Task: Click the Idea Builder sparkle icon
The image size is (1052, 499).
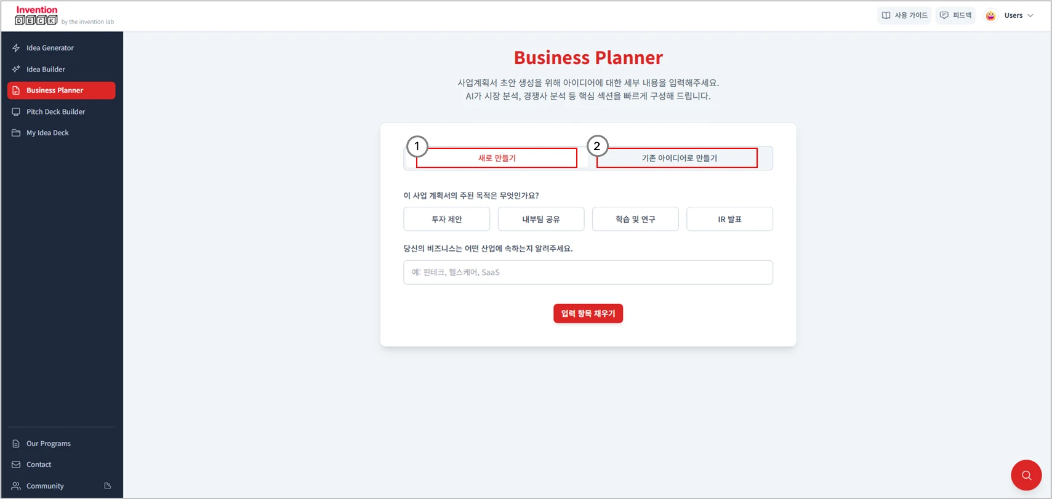Action: coord(16,70)
